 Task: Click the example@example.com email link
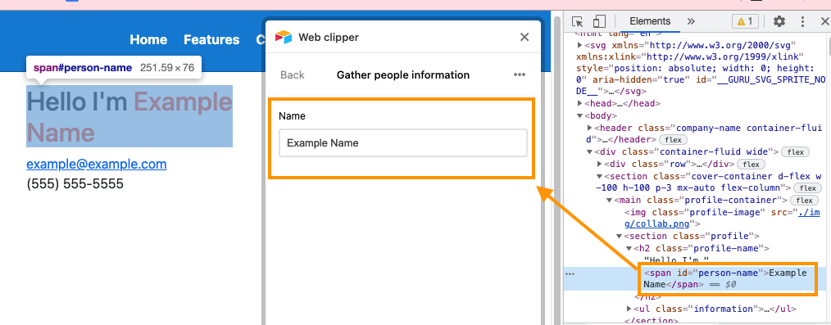tap(97, 164)
